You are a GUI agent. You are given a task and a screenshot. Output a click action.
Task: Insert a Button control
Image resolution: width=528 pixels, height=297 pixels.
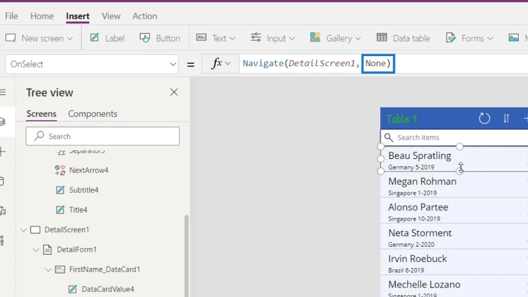[x=160, y=38]
